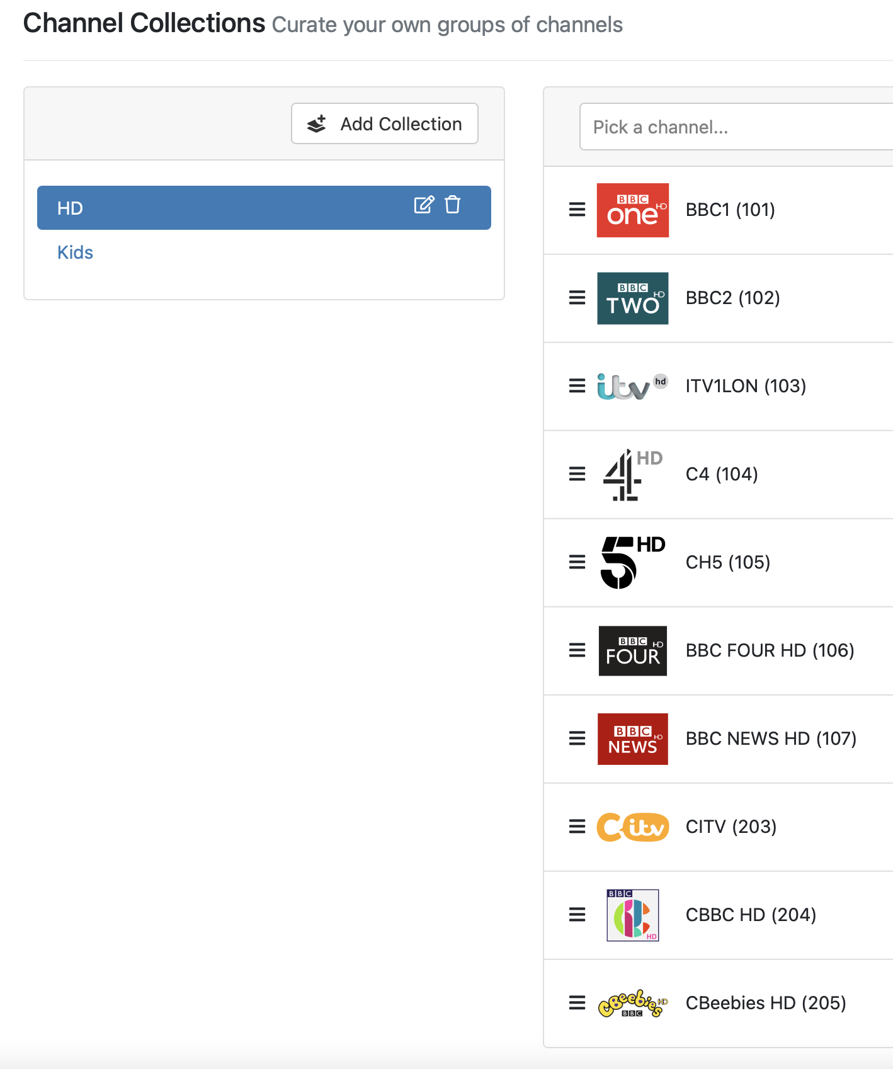Click the CITV channel logo

[632, 827]
